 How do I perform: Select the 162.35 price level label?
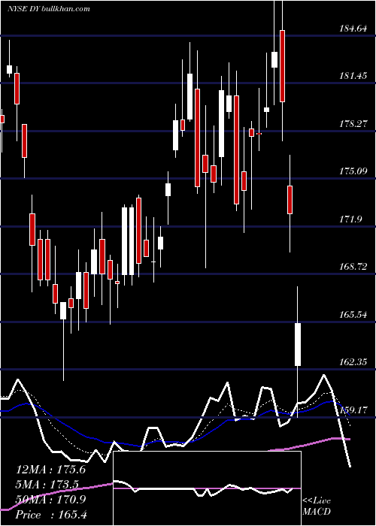tap(353, 362)
